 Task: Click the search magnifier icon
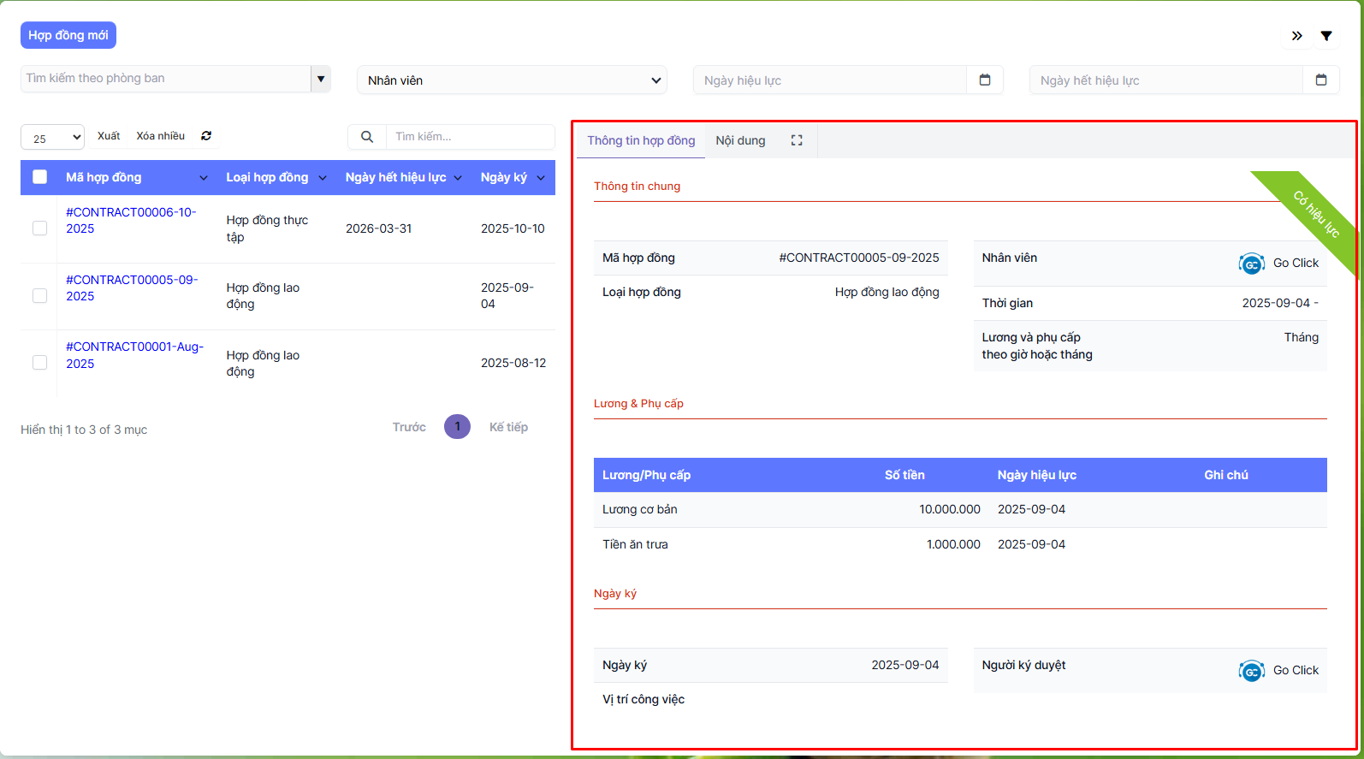(367, 137)
